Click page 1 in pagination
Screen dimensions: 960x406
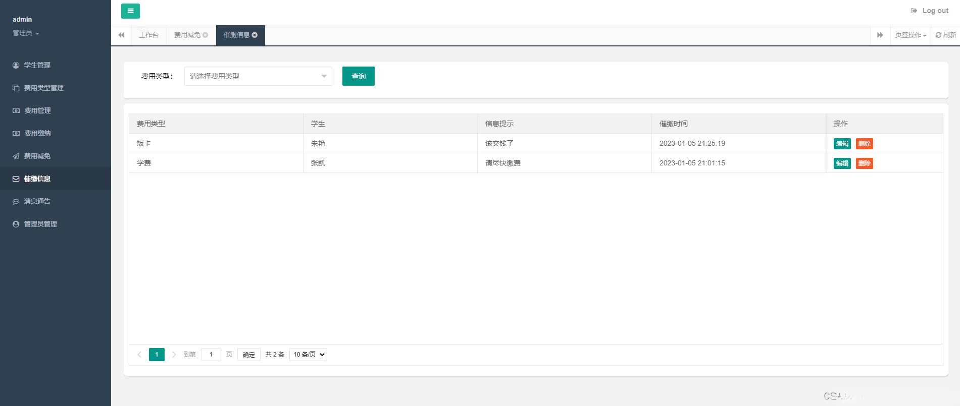[157, 355]
